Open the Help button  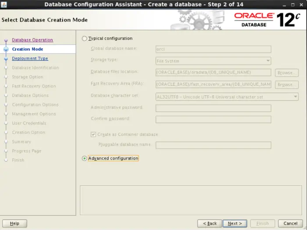click(x=14, y=223)
